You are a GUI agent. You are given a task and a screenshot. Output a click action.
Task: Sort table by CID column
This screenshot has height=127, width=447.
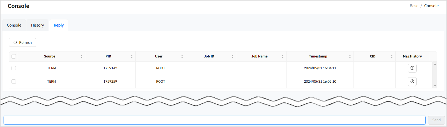click(392, 56)
